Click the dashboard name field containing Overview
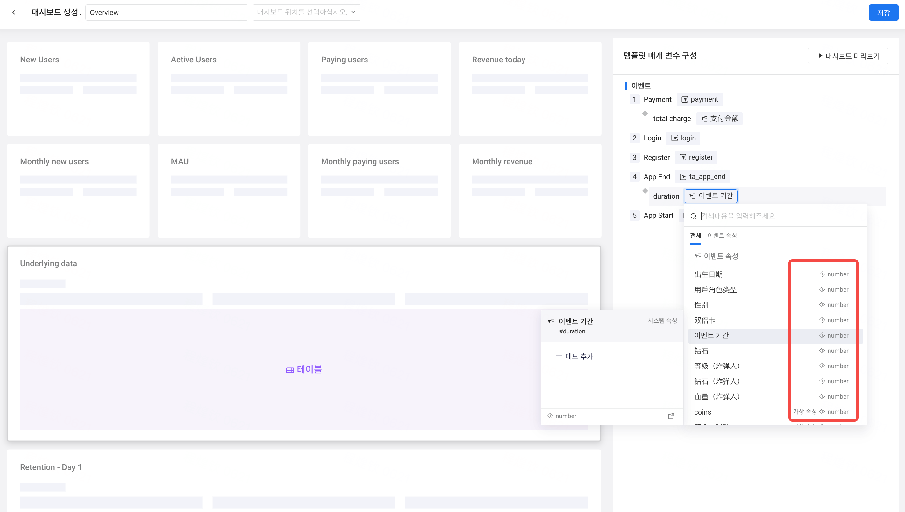905x512 pixels. (x=167, y=12)
